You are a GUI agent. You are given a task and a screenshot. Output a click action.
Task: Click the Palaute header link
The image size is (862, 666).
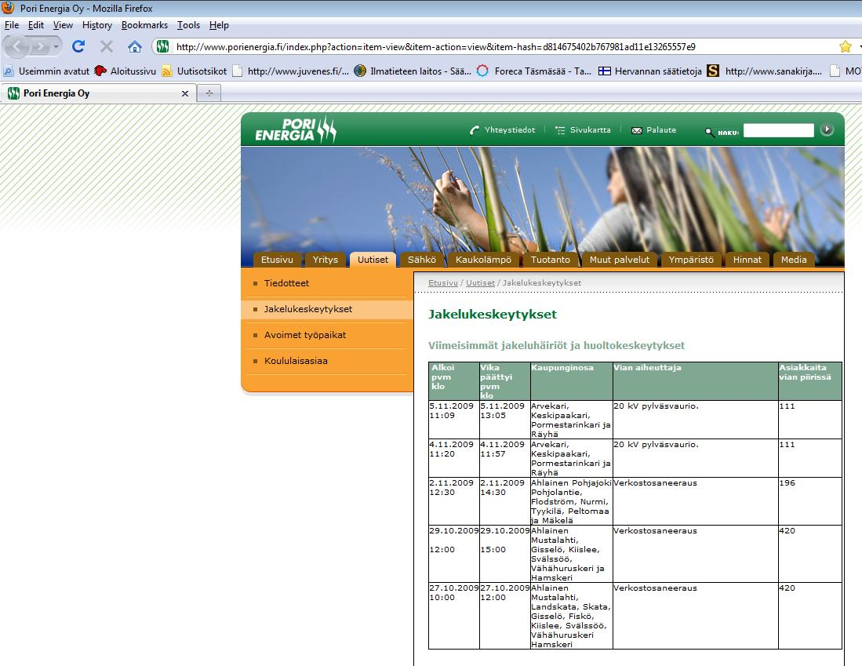pos(661,130)
